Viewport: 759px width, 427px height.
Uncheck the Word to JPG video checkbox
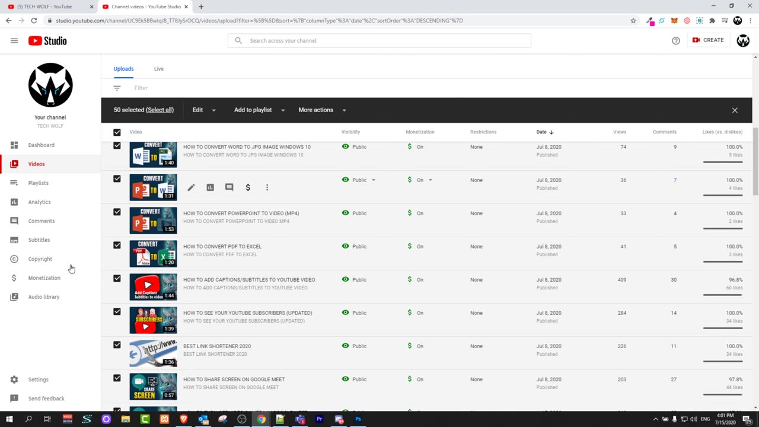pyautogui.click(x=117, y=146)
